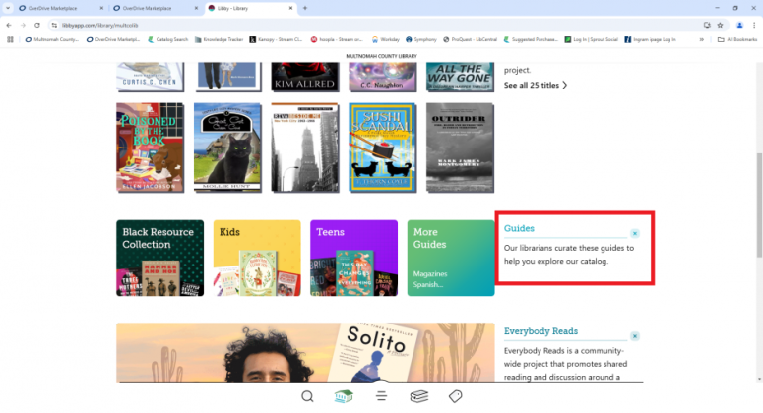
Task: Dismiss the Guides section with its x
Action: pos(635,233)
